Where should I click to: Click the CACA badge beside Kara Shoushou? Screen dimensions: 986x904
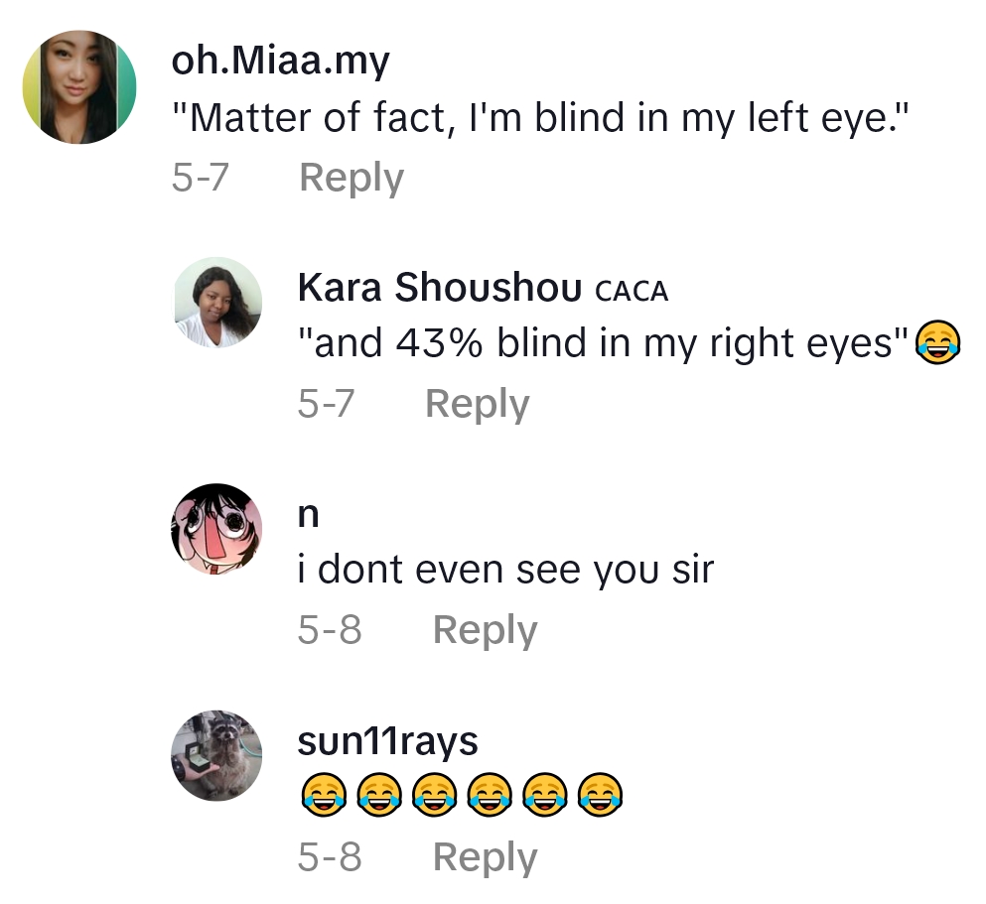(632, 291)
